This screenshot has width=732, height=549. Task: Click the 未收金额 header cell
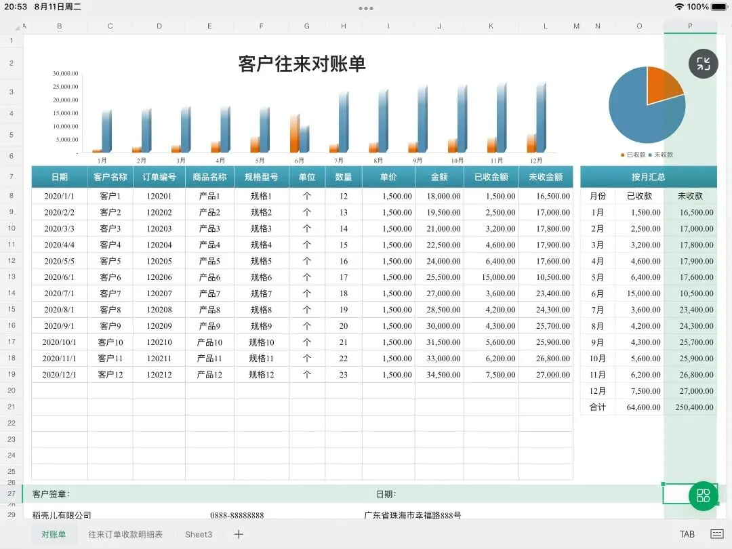pos(546,177)
